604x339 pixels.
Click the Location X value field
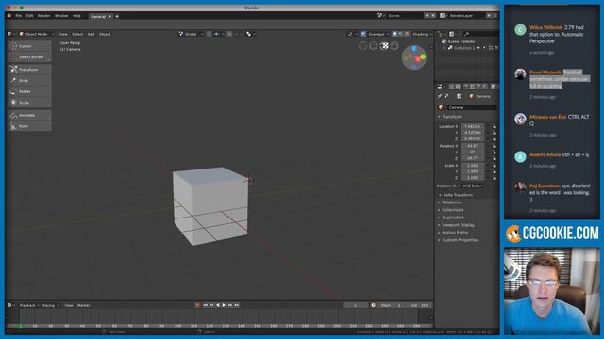[473, 126]
